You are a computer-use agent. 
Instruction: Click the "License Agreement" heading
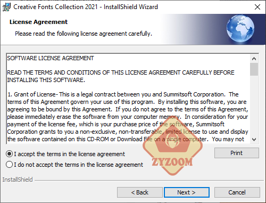[x=38, y=22]
